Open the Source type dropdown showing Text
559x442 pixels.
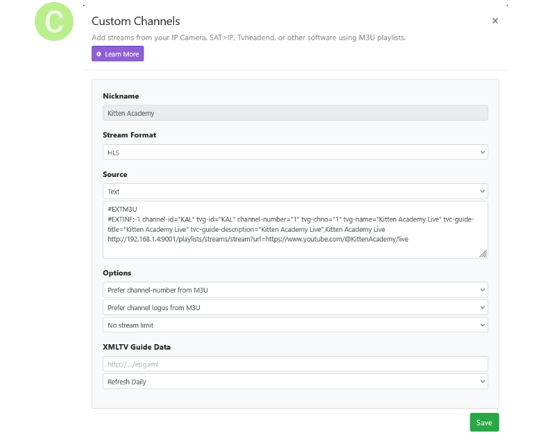(x=295, y=191)
